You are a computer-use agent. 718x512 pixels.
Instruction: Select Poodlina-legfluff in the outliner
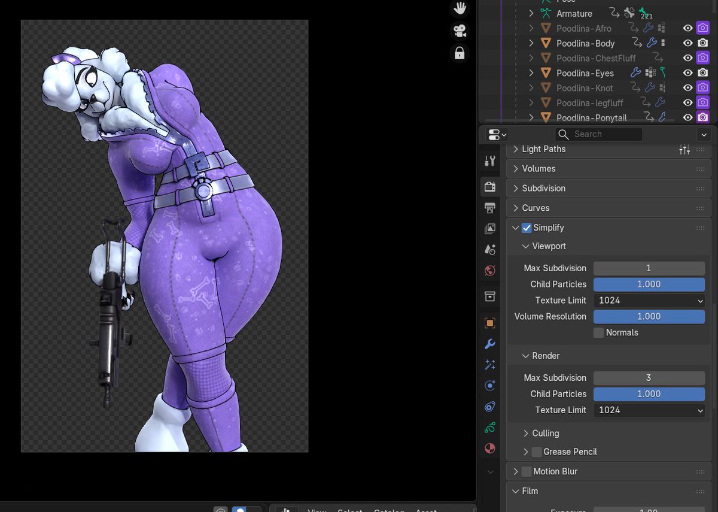[x=589, y=103]
